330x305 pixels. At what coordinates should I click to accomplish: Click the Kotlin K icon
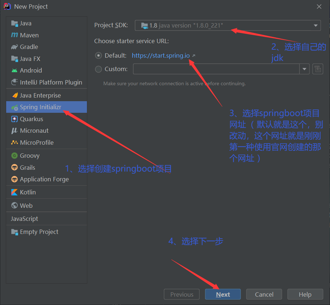point(14,192)
